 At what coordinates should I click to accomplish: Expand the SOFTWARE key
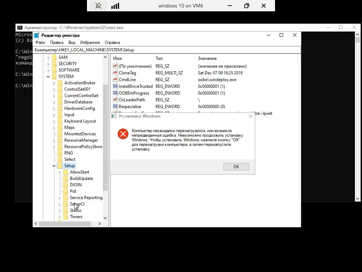pyautogui.click(x=48, y=70)
